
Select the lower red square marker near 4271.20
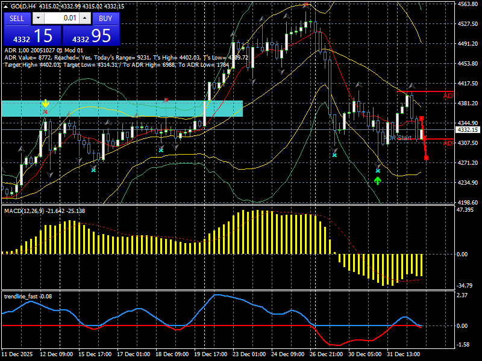pos(426,158)
